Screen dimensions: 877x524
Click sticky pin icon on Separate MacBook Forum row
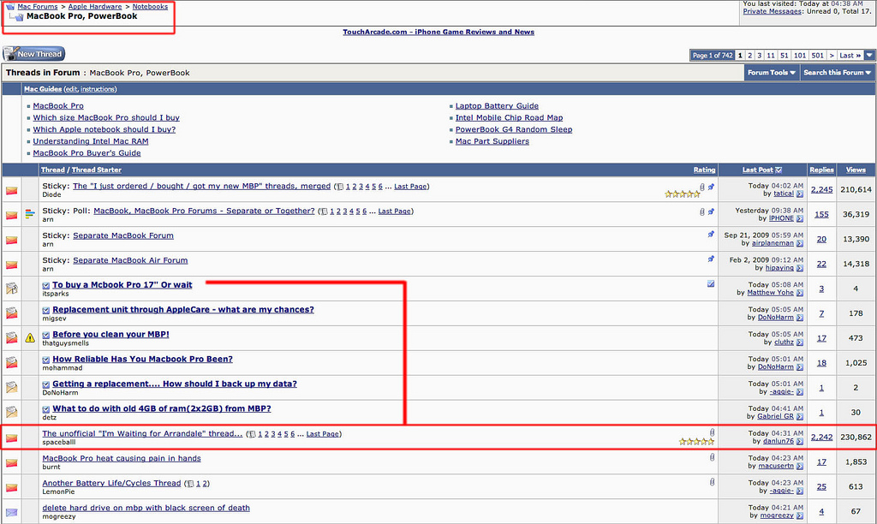tap(711, 235)
